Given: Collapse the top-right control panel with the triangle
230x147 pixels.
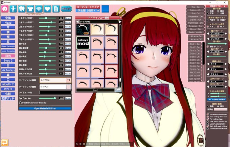Looking at the screenshot, I should (225, 6).
